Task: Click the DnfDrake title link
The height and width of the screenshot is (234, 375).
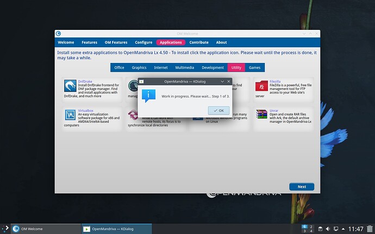Action: tap(85, 81)
